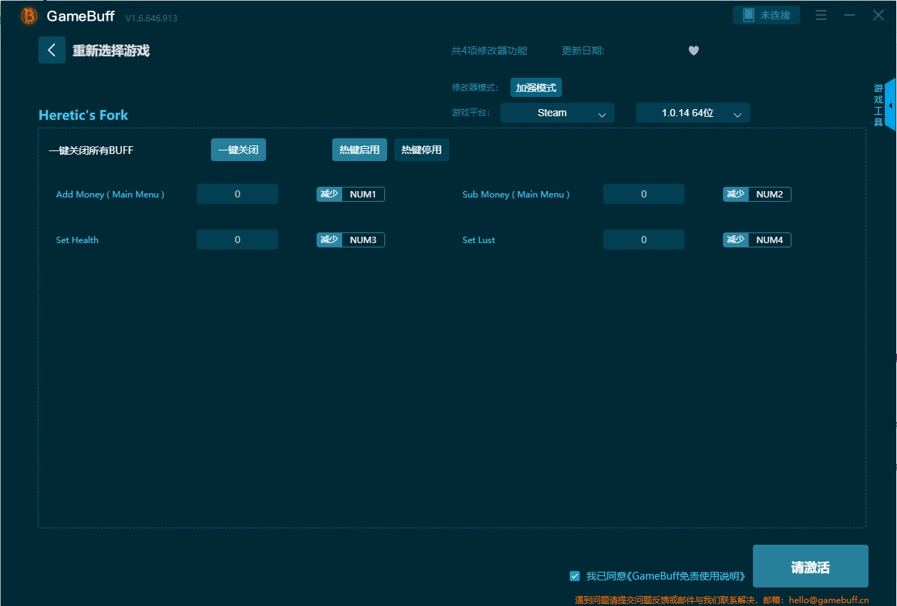Click the Set Health label
The image size is (897, 606).
[x=77, y=240]
